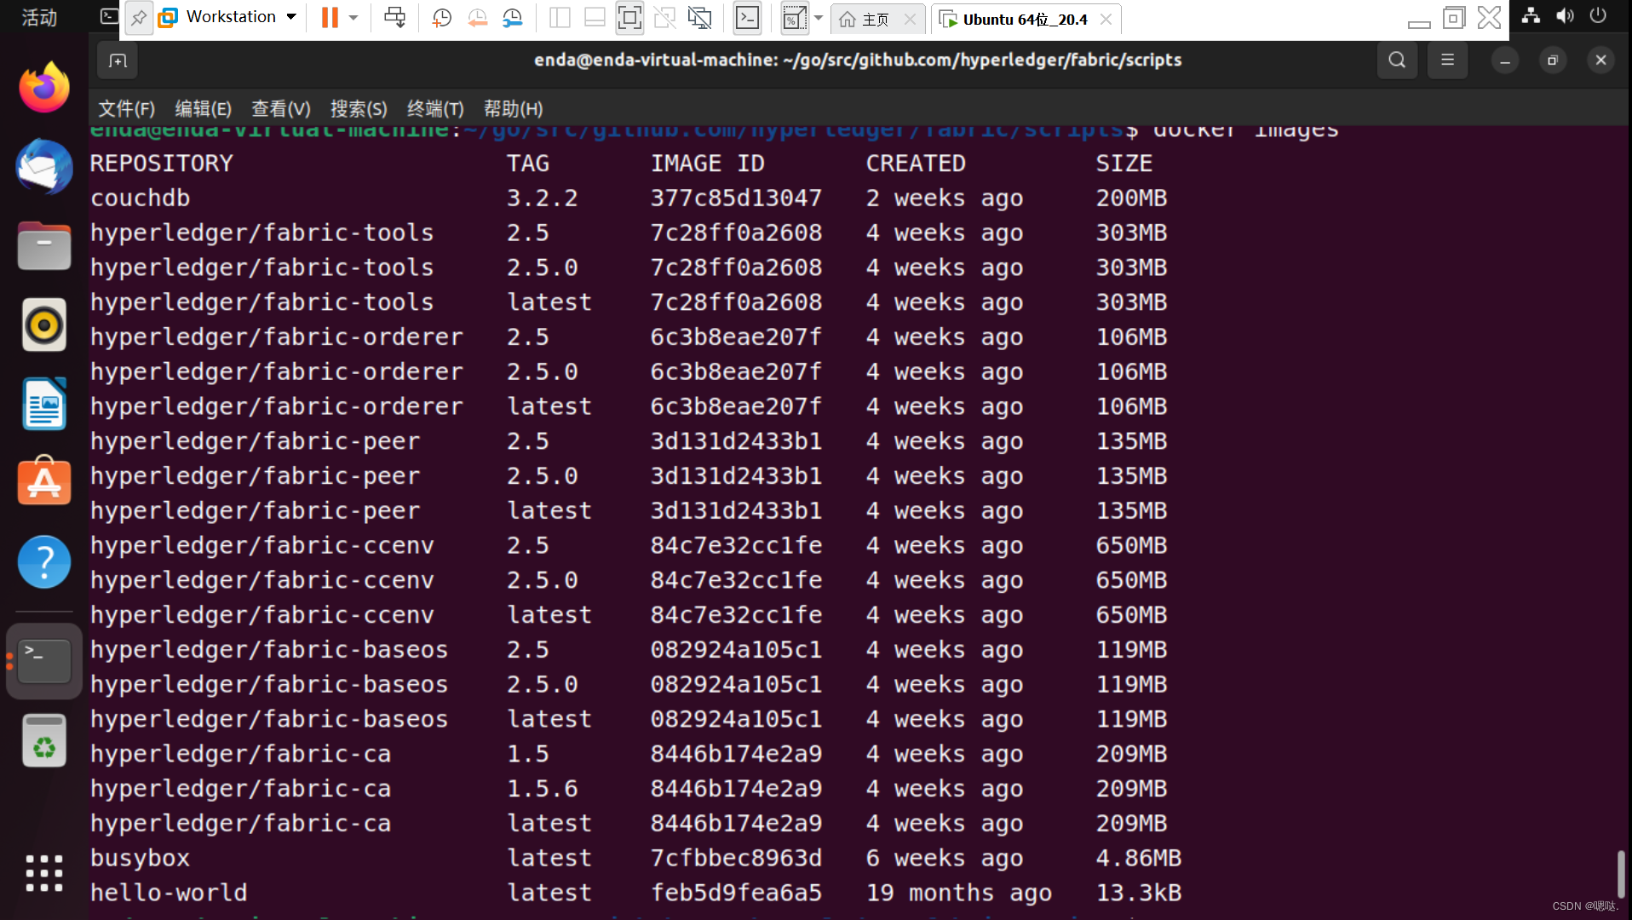Open the power menu icon in the top bar
The image size is (1632, 920).
(1599, 15)
